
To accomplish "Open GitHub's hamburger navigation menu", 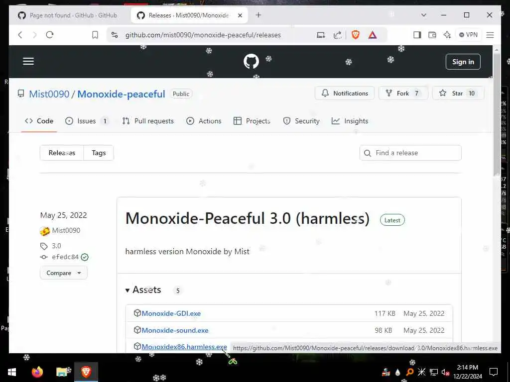I will (x=28, y=61).
